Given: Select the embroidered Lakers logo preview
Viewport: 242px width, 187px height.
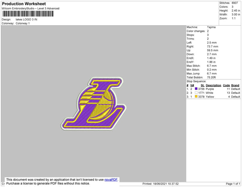Looking at the screenshot, I should (94, 104).
